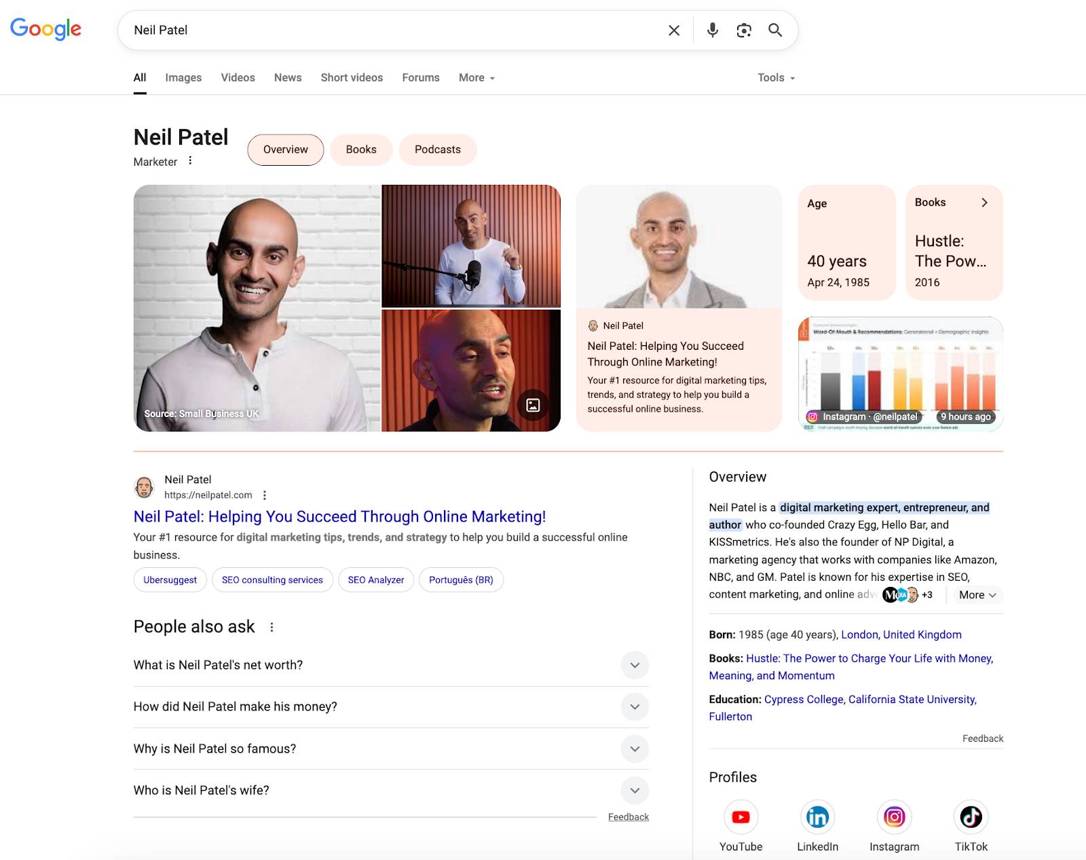Open the LinkedIn profile icon
1086x860 pixels.
tap(818, 817)
